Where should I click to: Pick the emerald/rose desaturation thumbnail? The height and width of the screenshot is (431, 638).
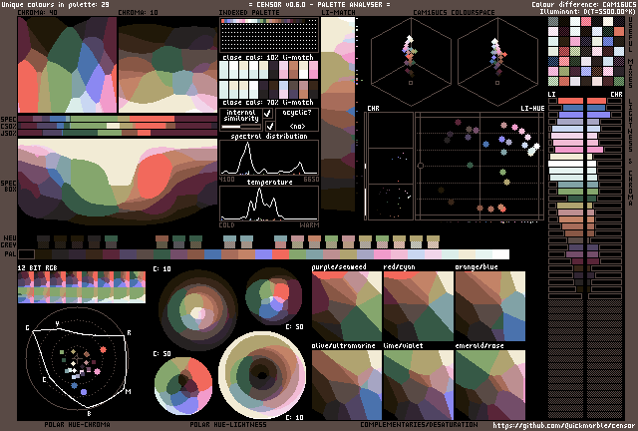(x=489, y=382)
